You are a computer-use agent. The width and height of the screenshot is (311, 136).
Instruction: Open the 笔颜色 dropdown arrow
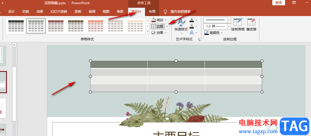click(x=222, y=33)
